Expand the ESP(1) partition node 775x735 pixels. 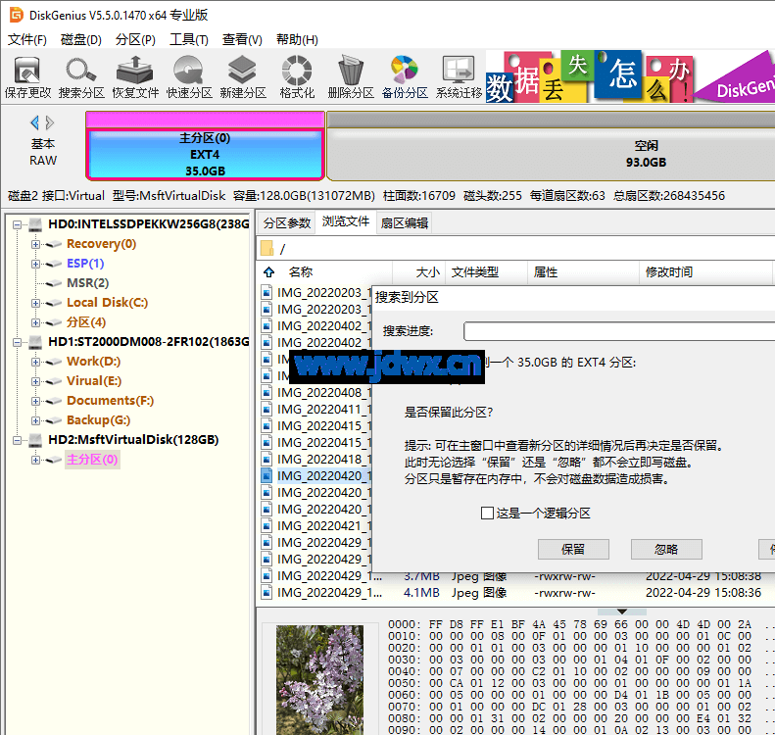pos(35,264)
